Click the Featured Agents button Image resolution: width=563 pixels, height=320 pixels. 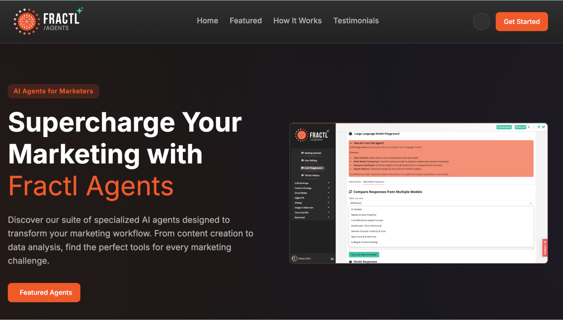click(44, 292)
